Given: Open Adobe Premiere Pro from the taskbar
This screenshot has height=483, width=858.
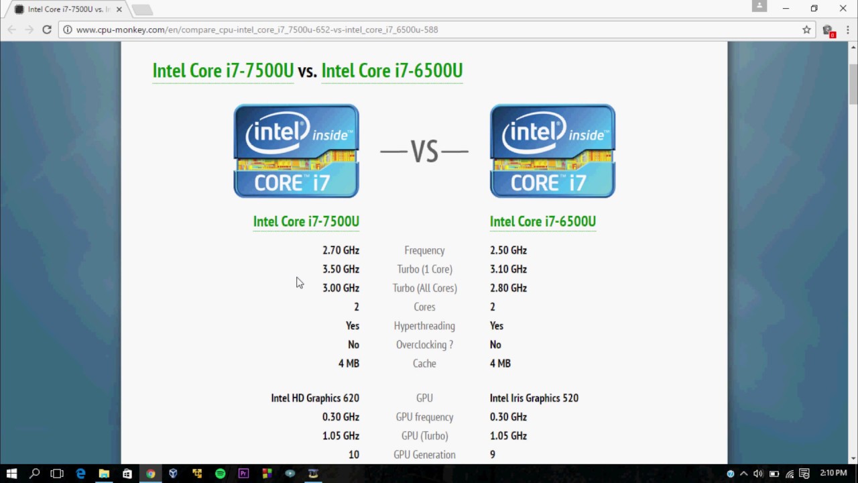Looking at the screenshot, I should 243,474.
